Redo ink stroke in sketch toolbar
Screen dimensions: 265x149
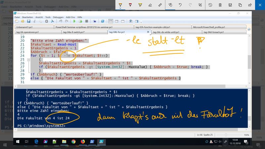click(190, 5)
